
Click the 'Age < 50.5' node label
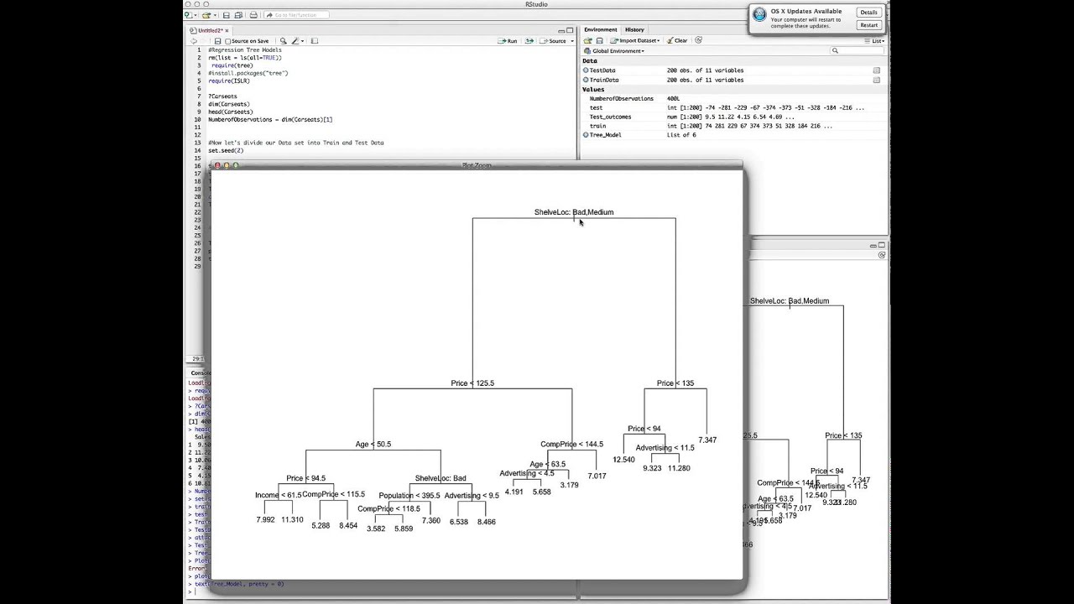(x=373, y=445)
